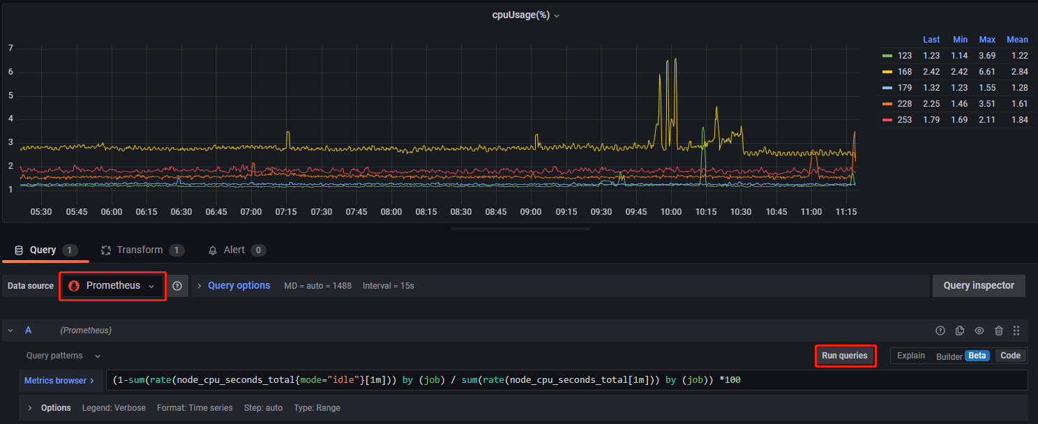Open the Query patterns dropdown
The image size is (1038, 424).
tap(63, 356)
